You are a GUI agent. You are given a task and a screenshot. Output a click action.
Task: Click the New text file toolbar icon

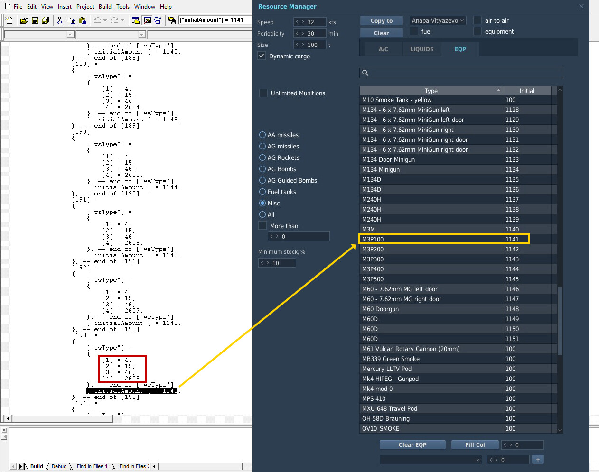(x=9, y=20)
